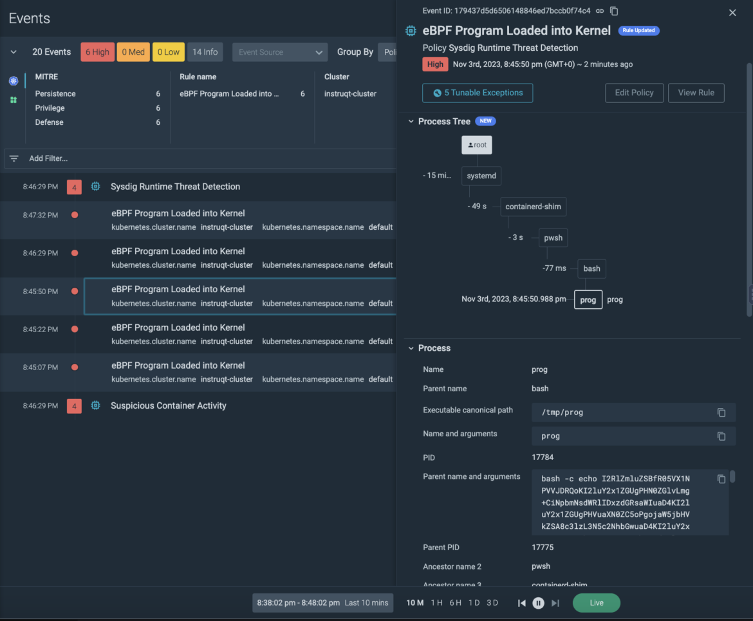Screen dimensions: 753x621
Task: Toggle the 14 Info severity filter
Action: [x=205, y=52]
